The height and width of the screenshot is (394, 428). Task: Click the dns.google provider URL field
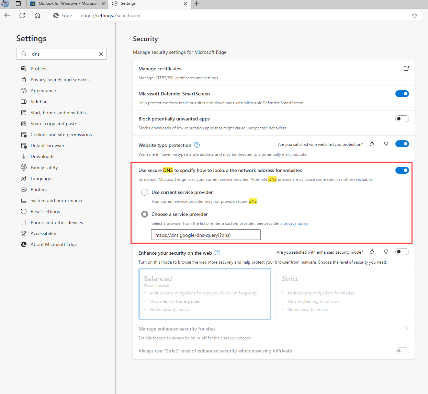point(206,235)
